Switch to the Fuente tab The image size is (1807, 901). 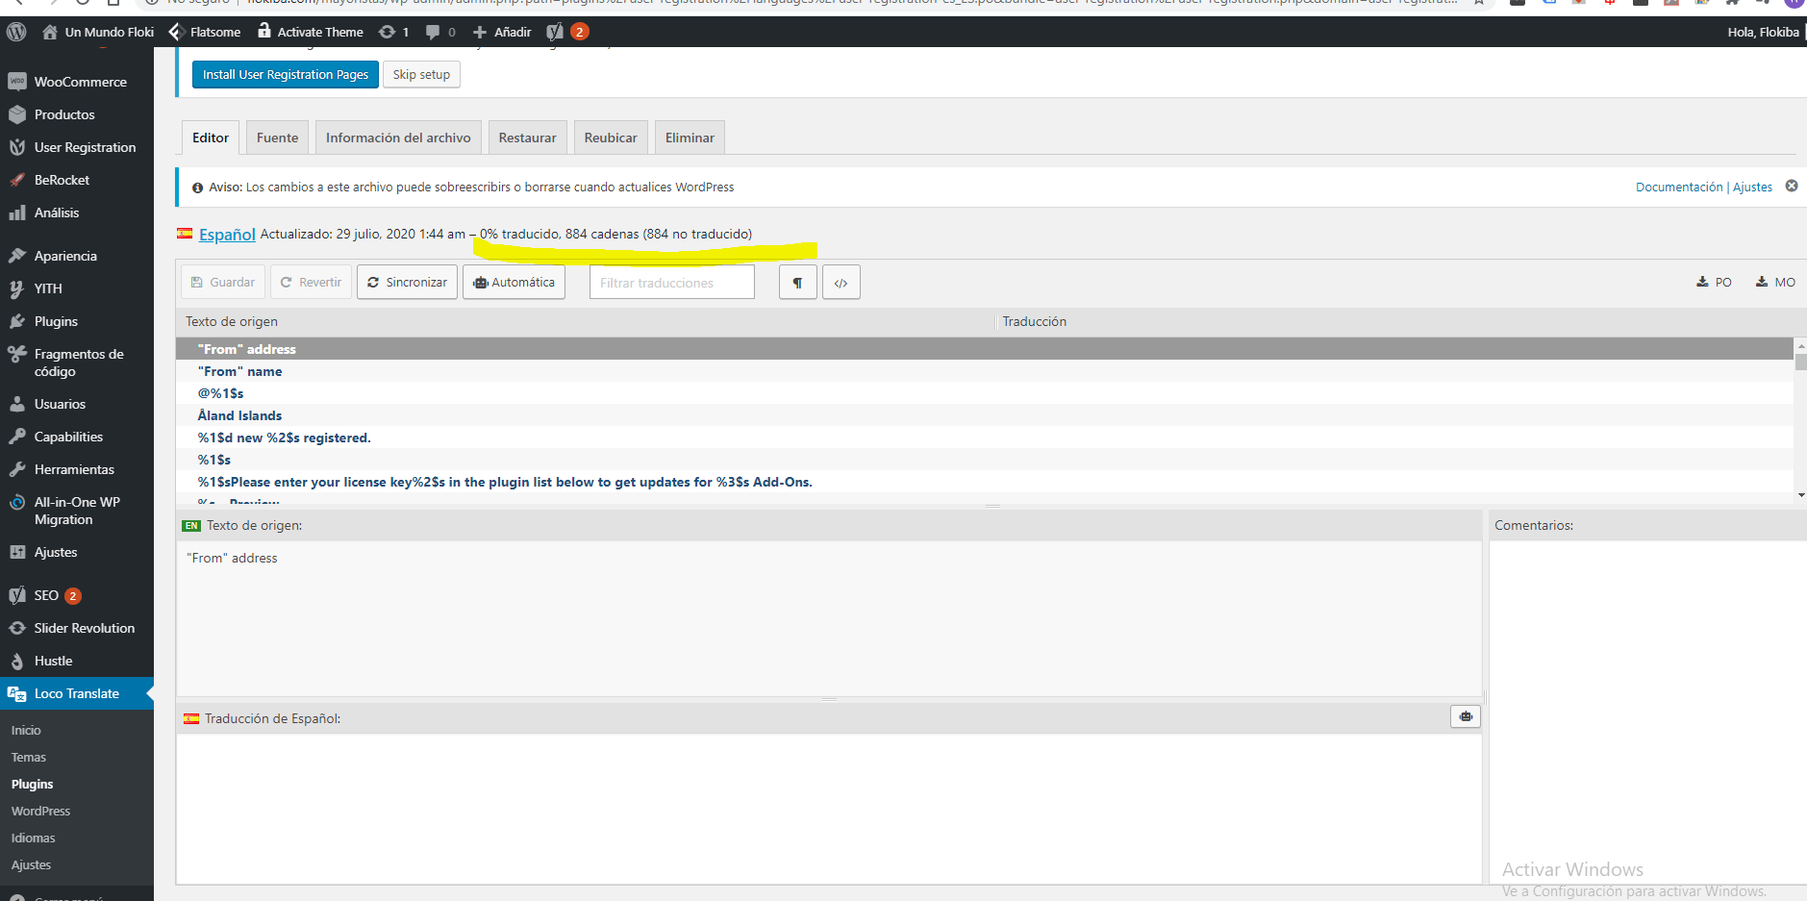[278, 138]
